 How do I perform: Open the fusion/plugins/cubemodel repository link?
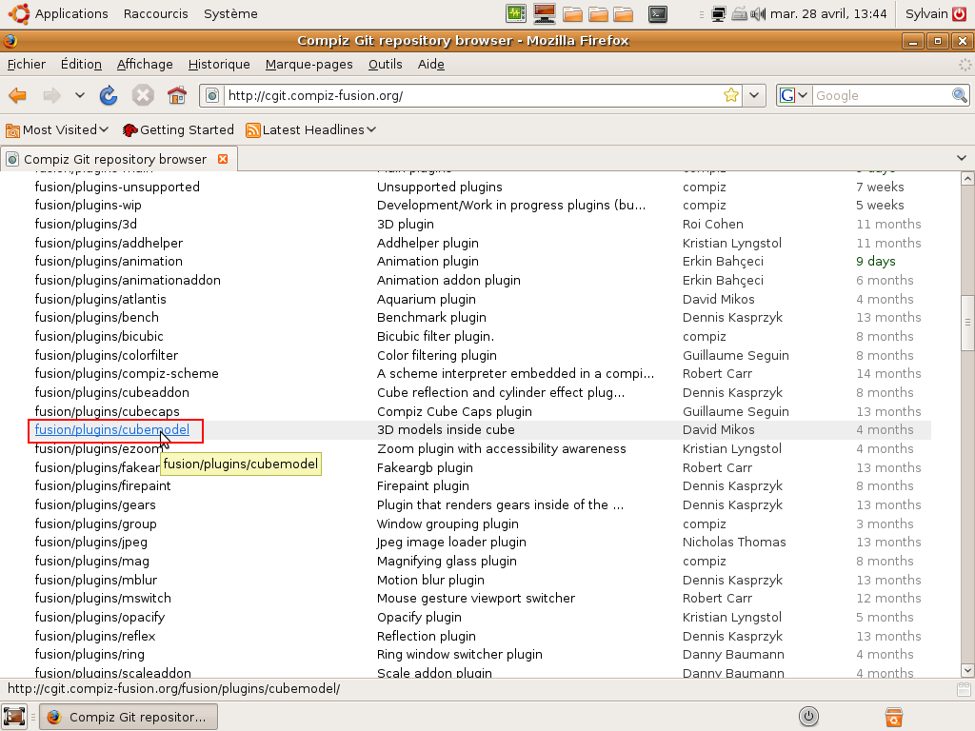click(111, 430)
